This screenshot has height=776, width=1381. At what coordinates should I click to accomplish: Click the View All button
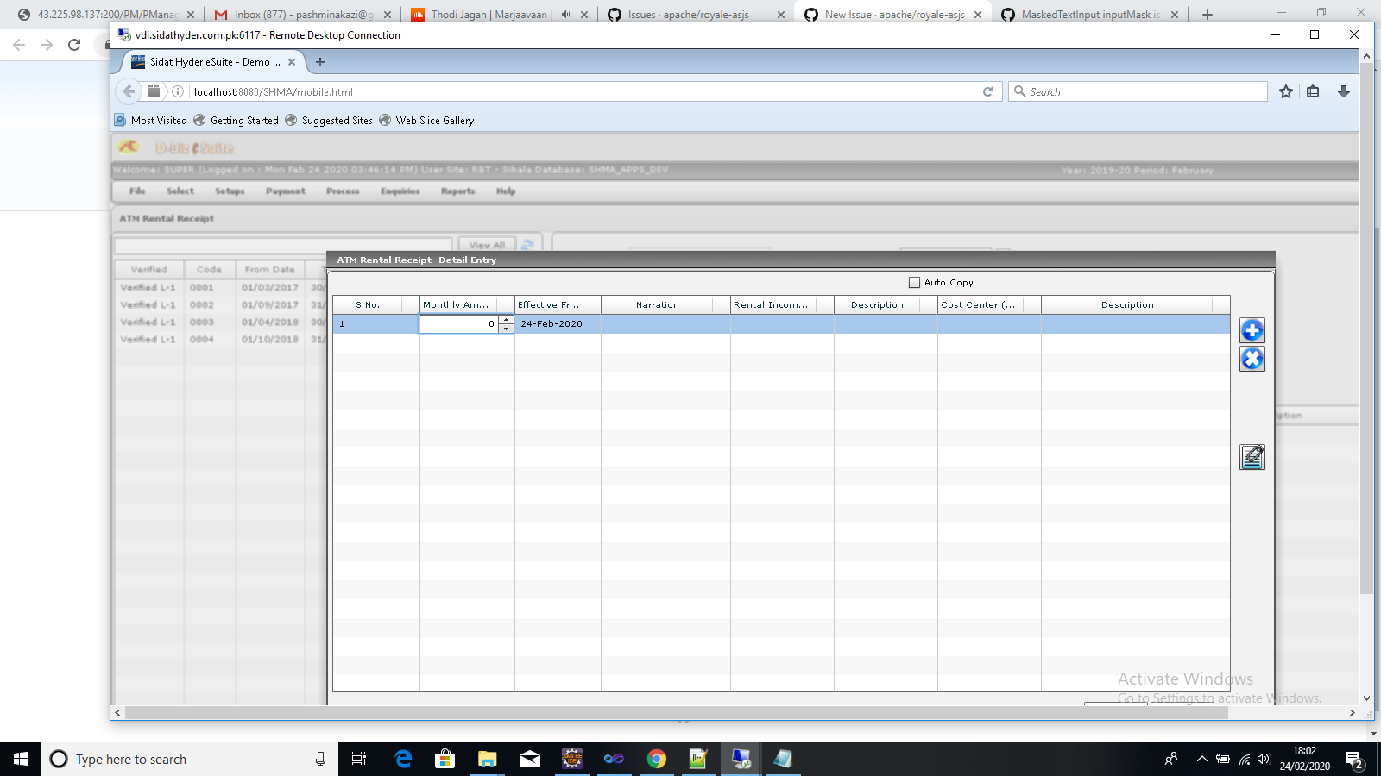coord(487,246)
